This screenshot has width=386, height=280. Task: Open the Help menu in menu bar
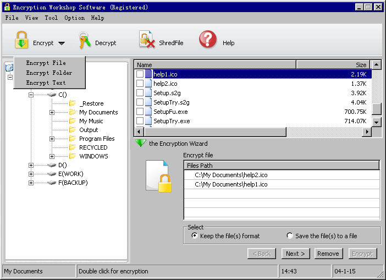tap(97, 18)
